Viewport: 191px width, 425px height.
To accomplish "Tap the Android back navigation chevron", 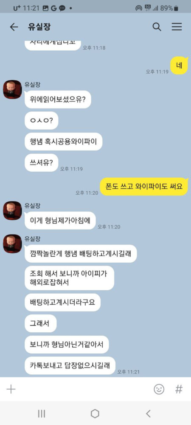I will 148,414.
